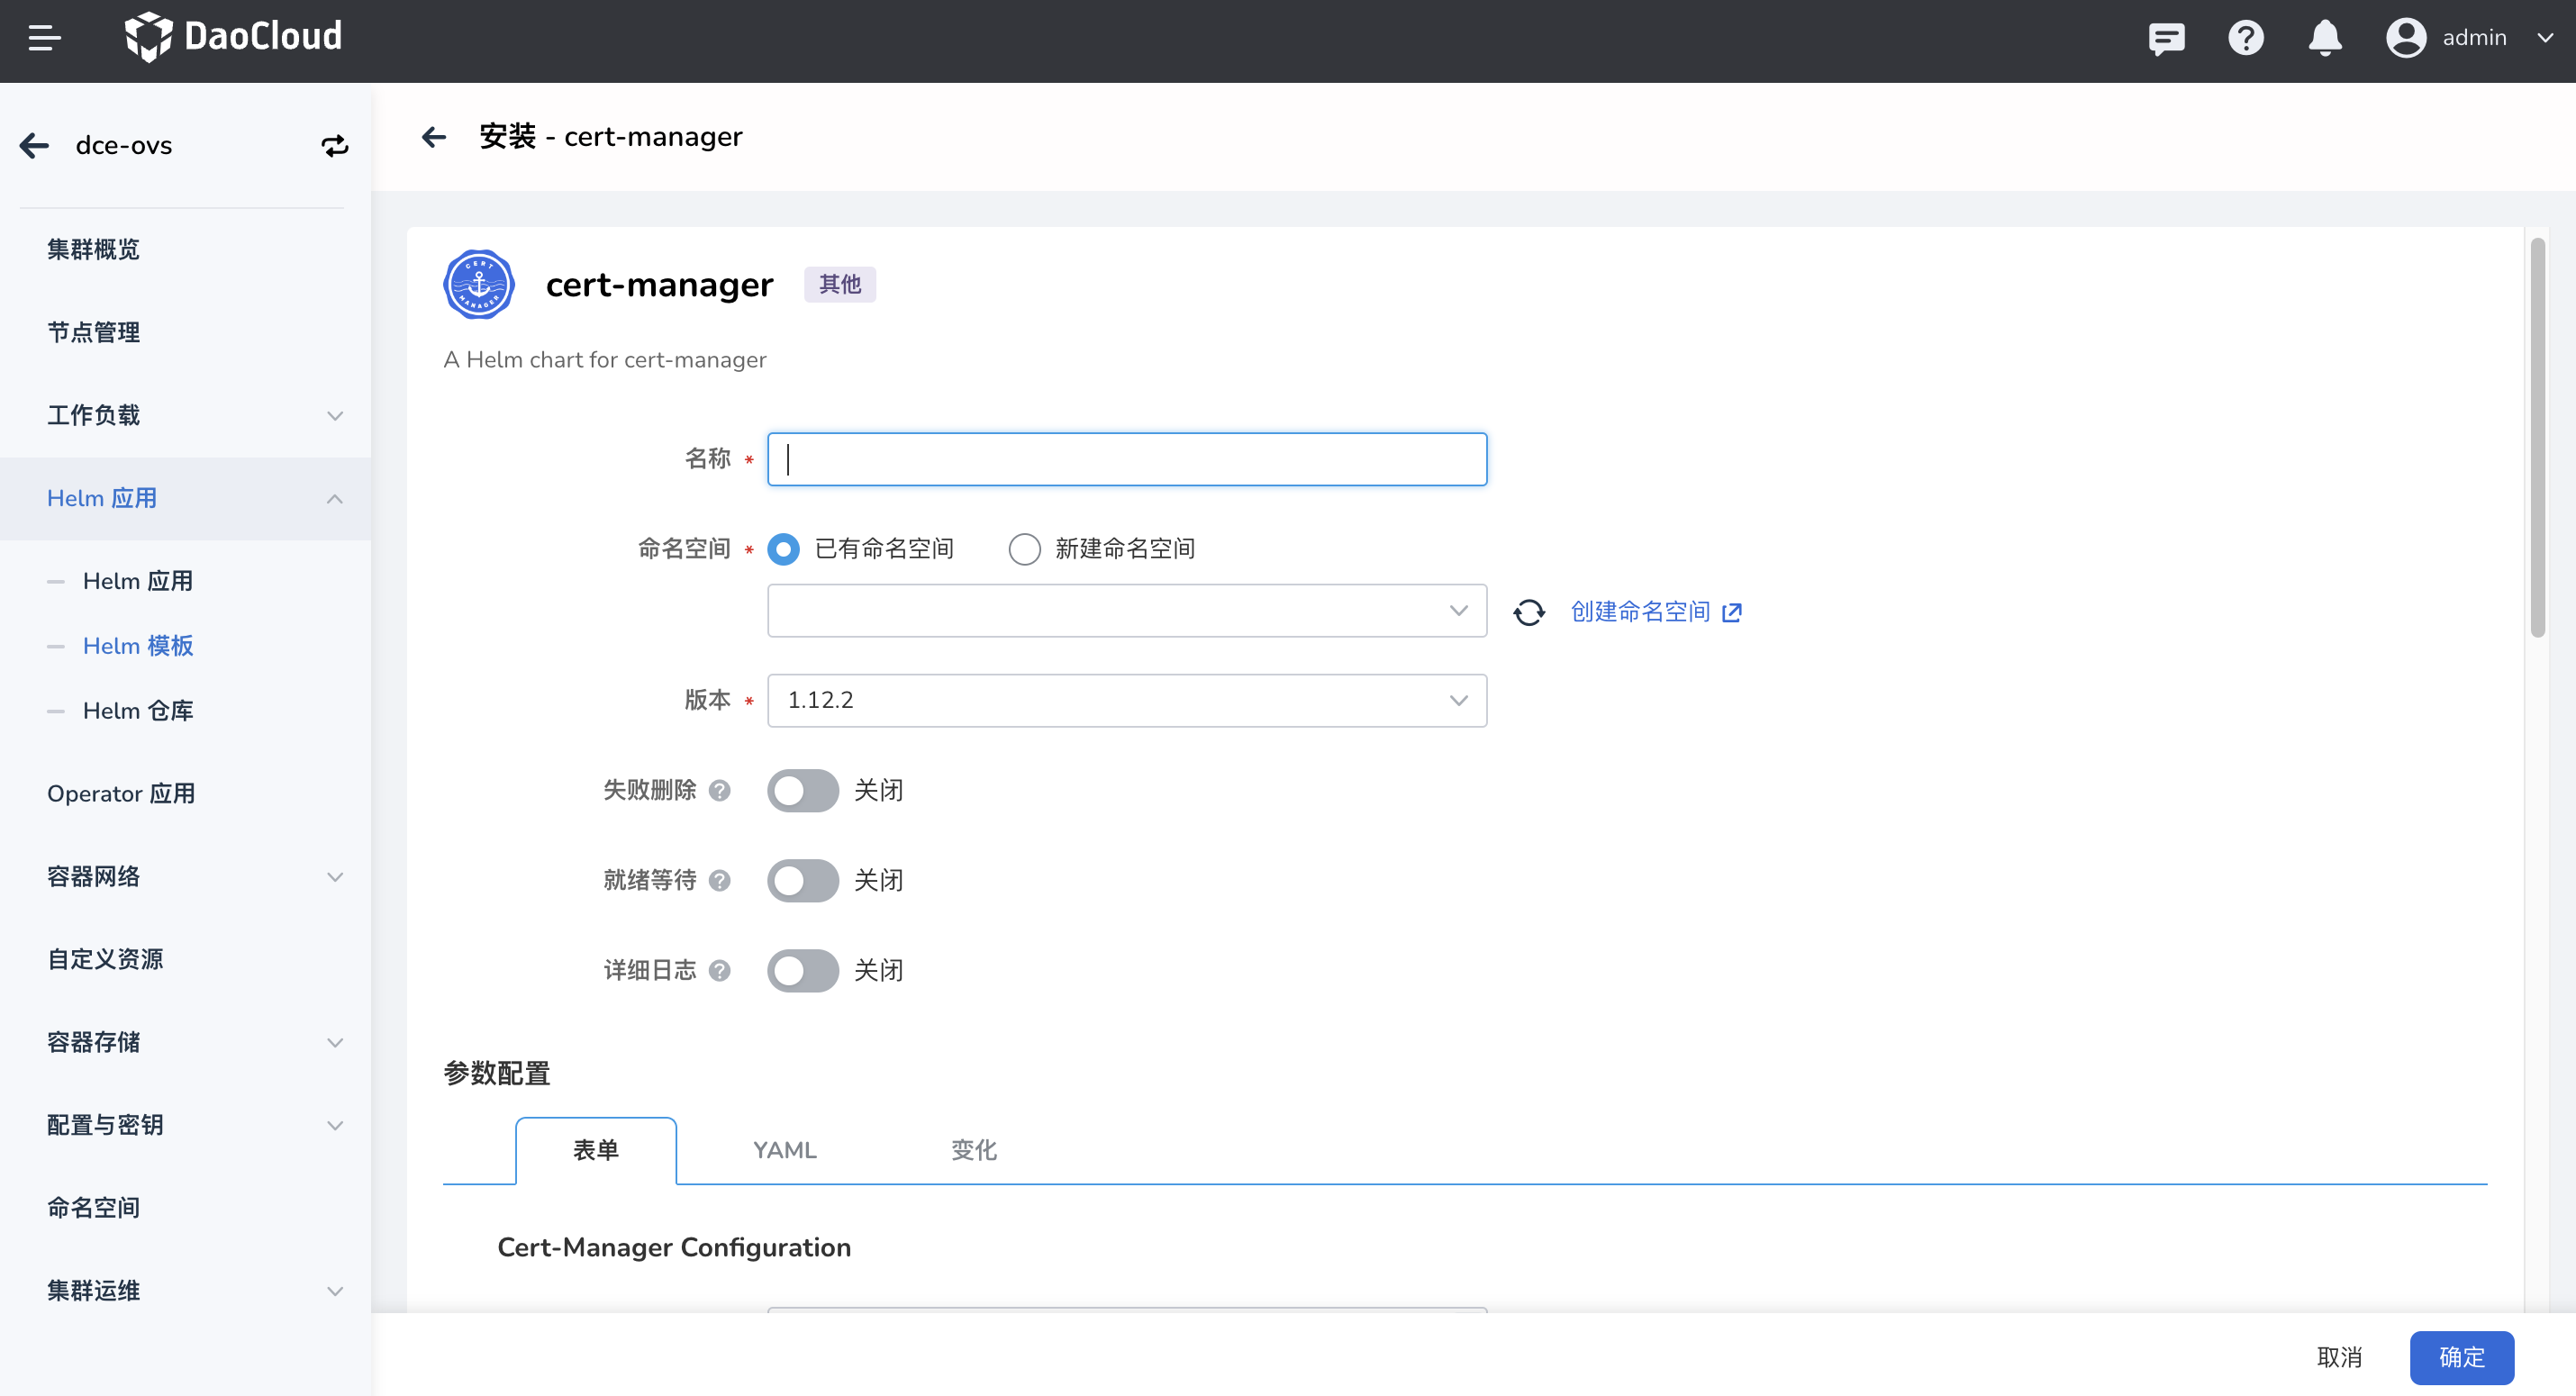Viewport: 2576px width, 1396px height.
Task: Open the hamburger navigation menu
Action: [x=44, y=38]
